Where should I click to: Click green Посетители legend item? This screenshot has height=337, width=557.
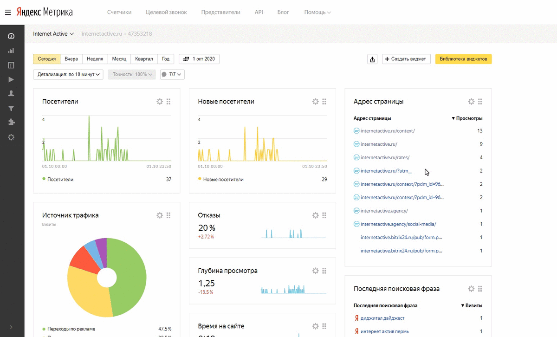pyautogui.click(x=58, y=179)
